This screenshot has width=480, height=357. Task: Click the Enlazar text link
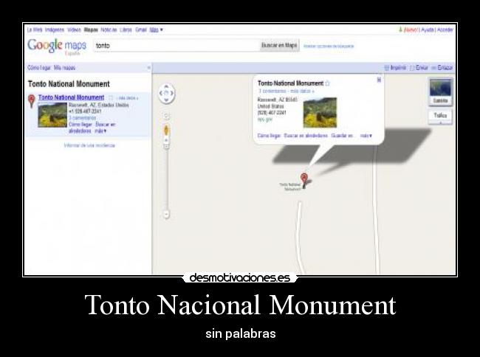coord(445,68)
